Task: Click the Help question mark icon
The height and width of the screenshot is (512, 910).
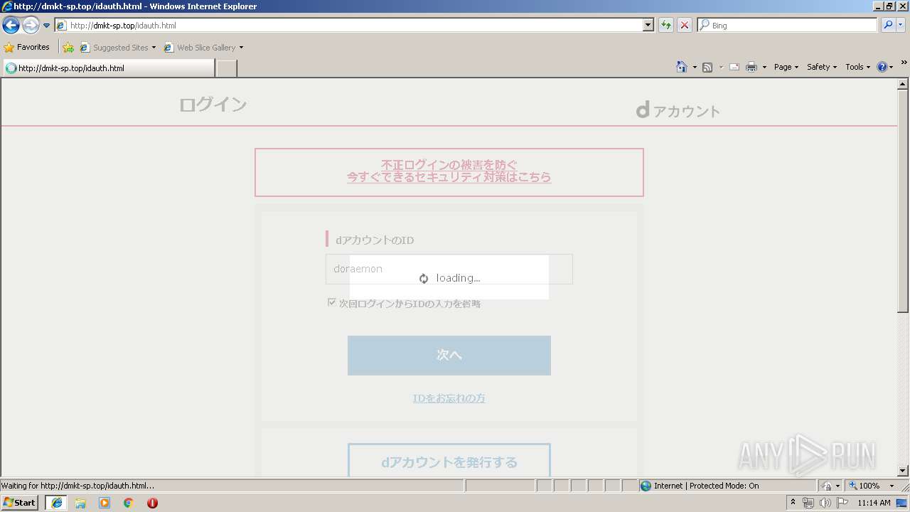Action: pos(882,67)
